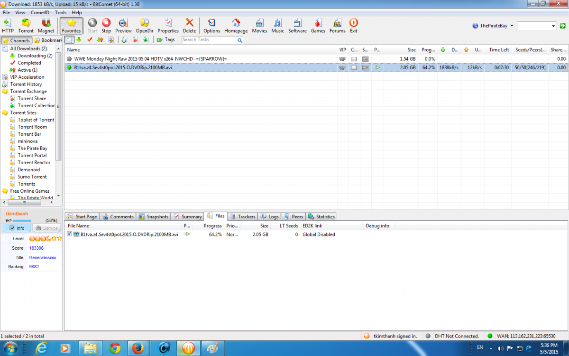This screenshot has height=356, width=569.
Task: Toggle the Favorites panel button
Action: pos(71,25)
